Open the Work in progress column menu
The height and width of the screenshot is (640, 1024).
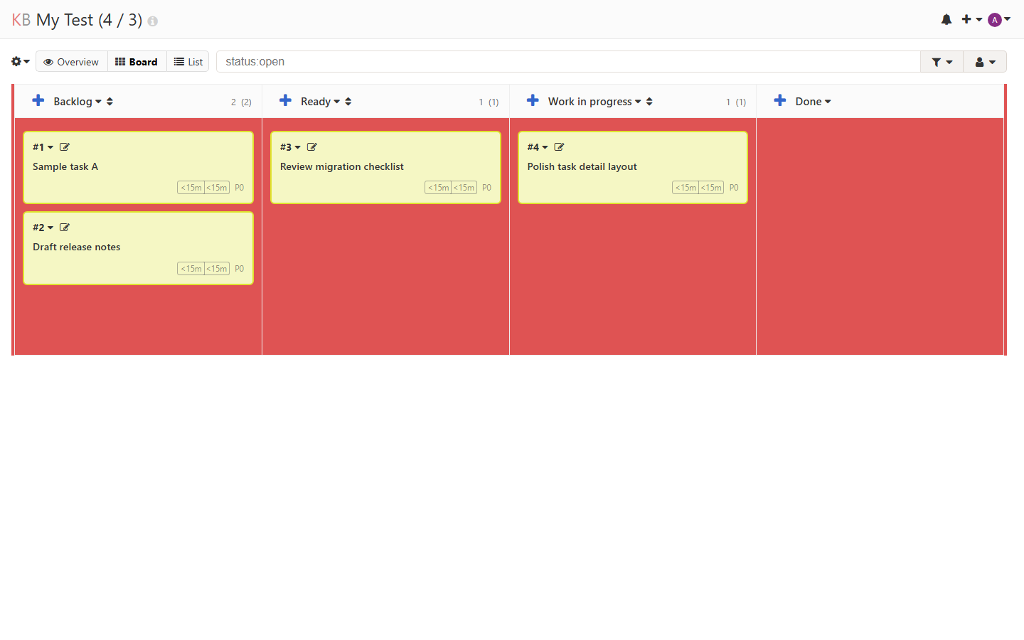594,102
